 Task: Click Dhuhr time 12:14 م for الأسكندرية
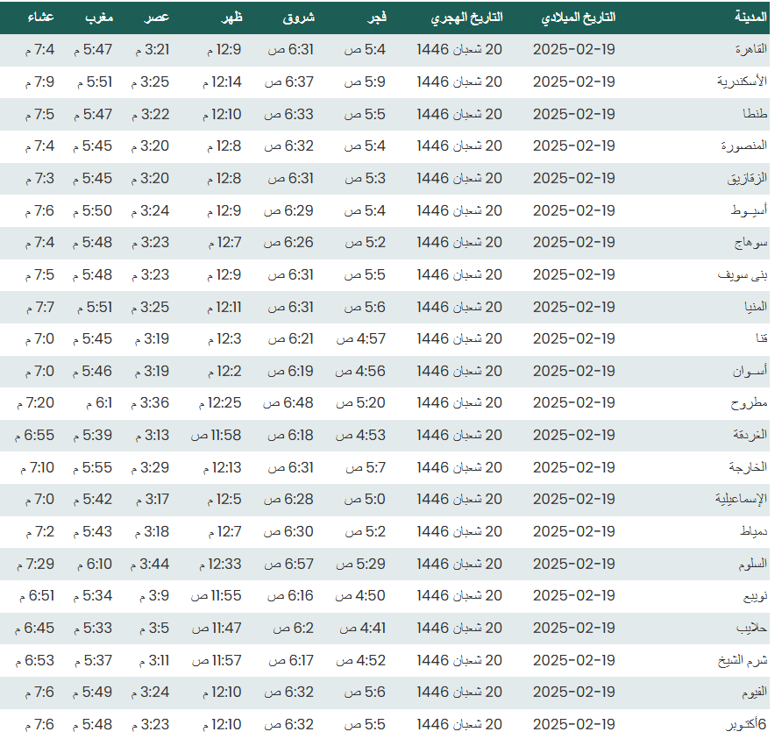point(222,82)
